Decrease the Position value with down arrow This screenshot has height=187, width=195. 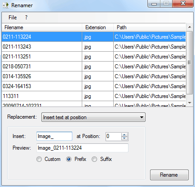(x=124, y=138)
